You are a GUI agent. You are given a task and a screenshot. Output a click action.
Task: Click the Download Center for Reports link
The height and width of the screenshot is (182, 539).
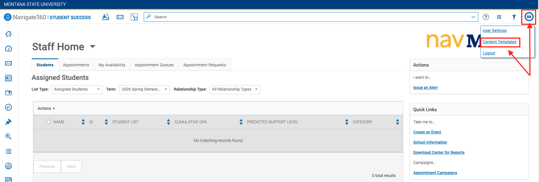point(439,152)
